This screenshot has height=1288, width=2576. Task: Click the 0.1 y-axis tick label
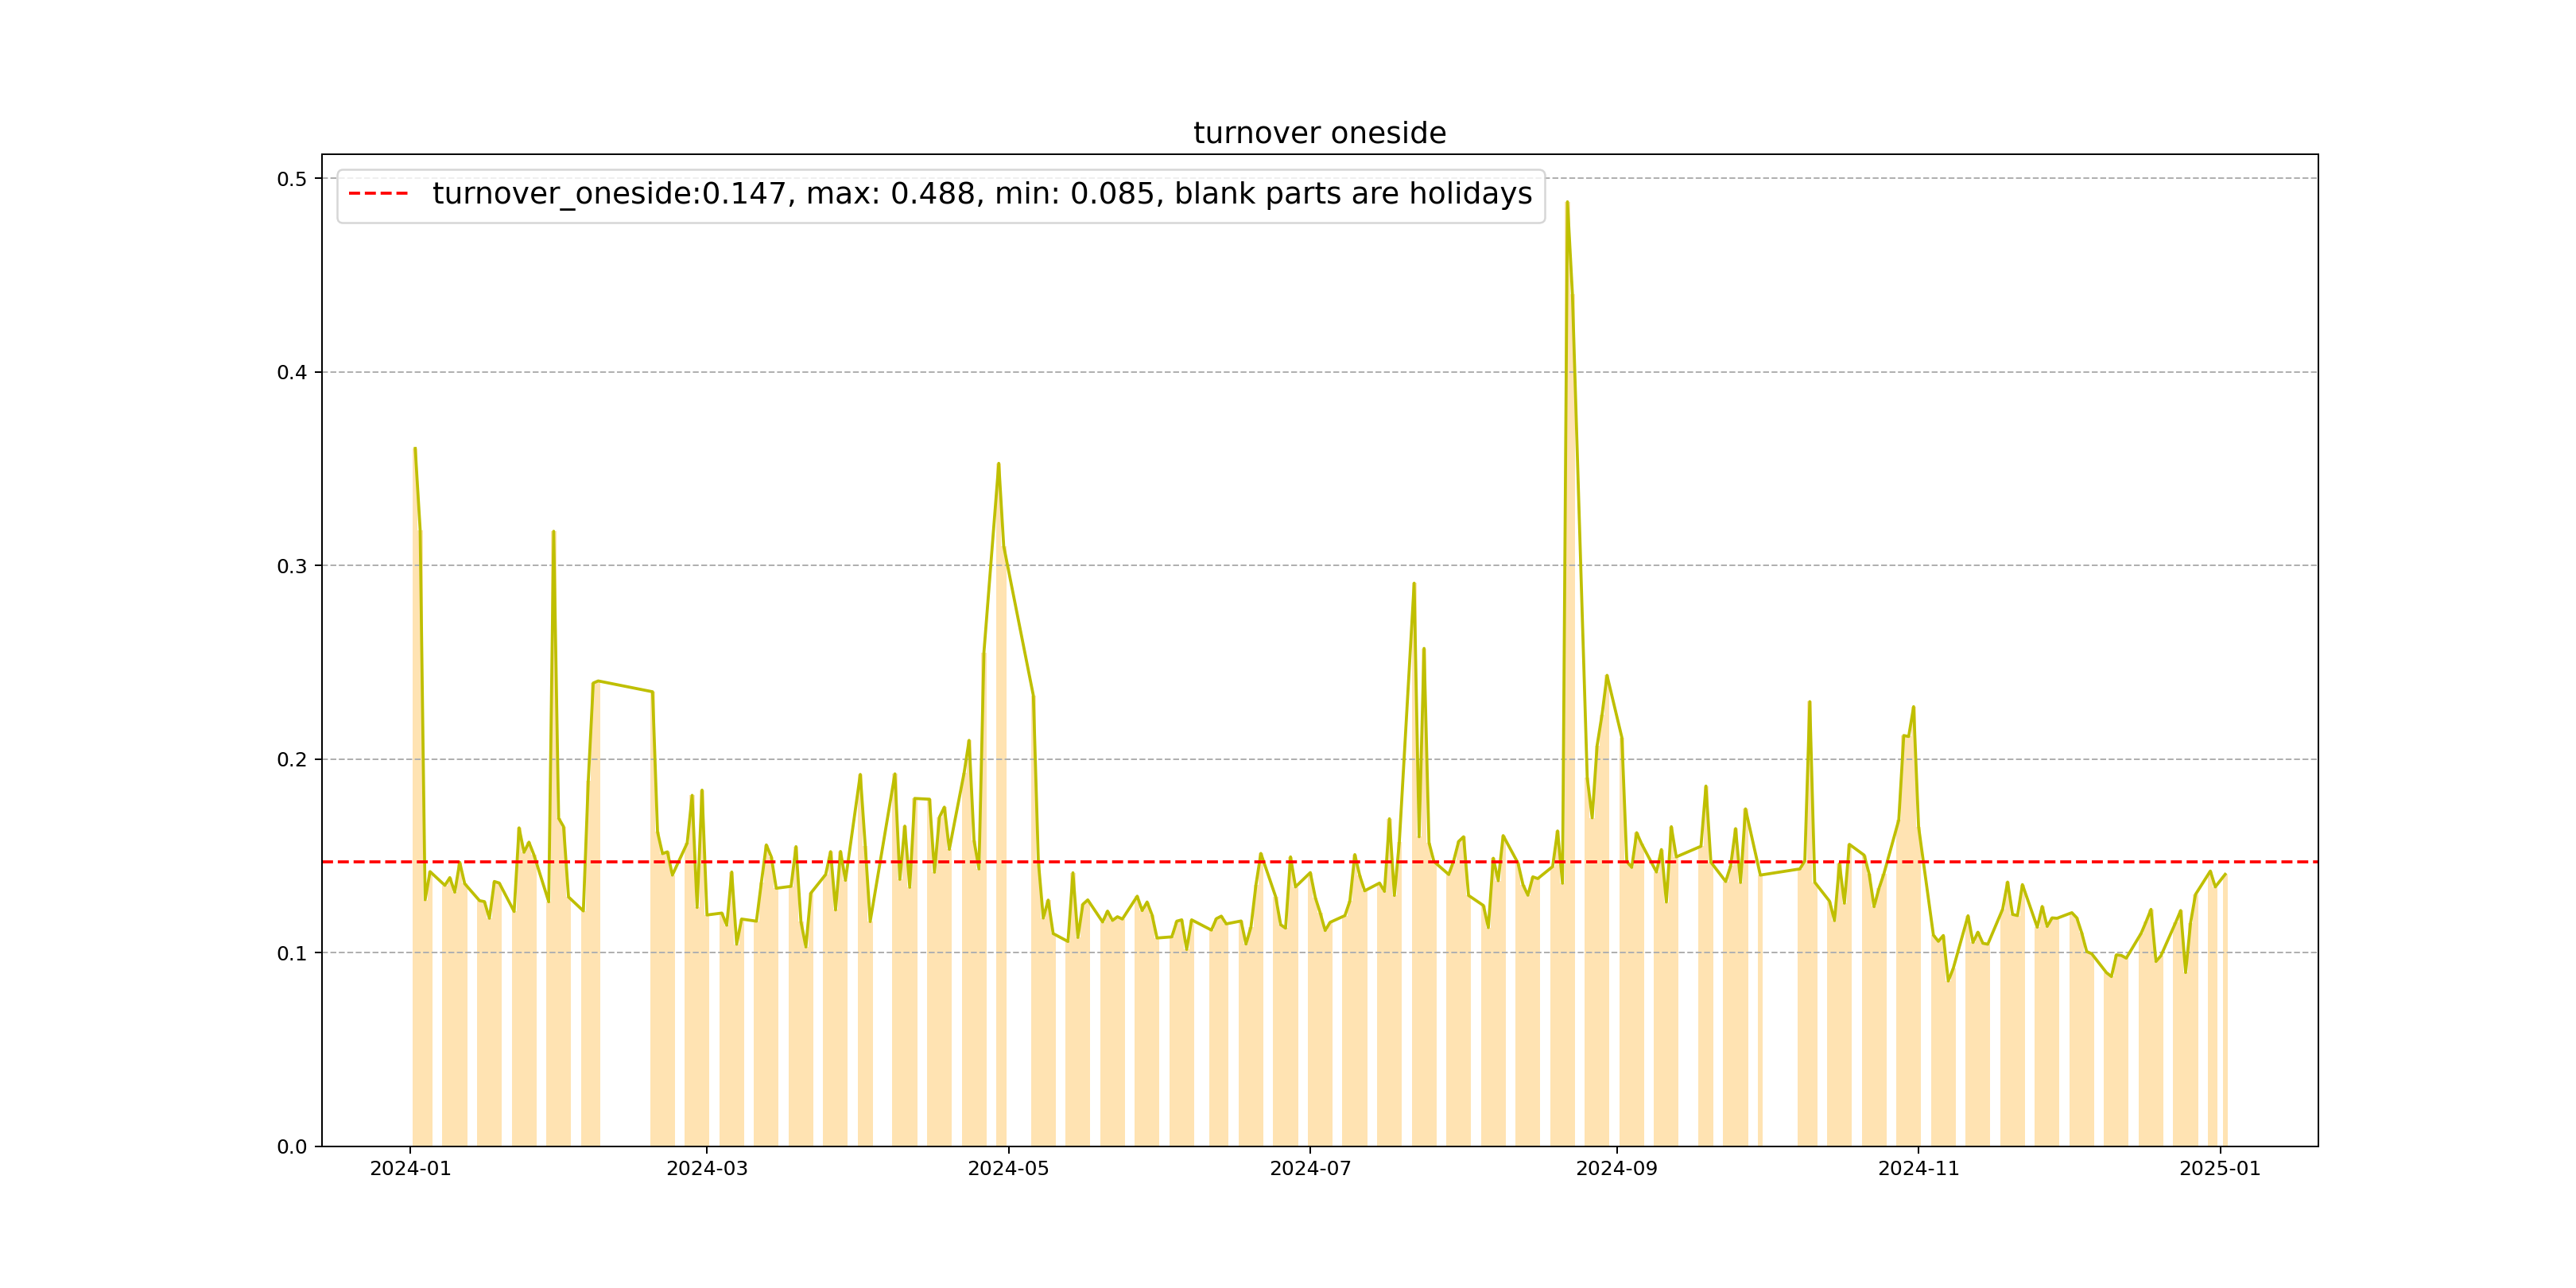coord(292,953)
